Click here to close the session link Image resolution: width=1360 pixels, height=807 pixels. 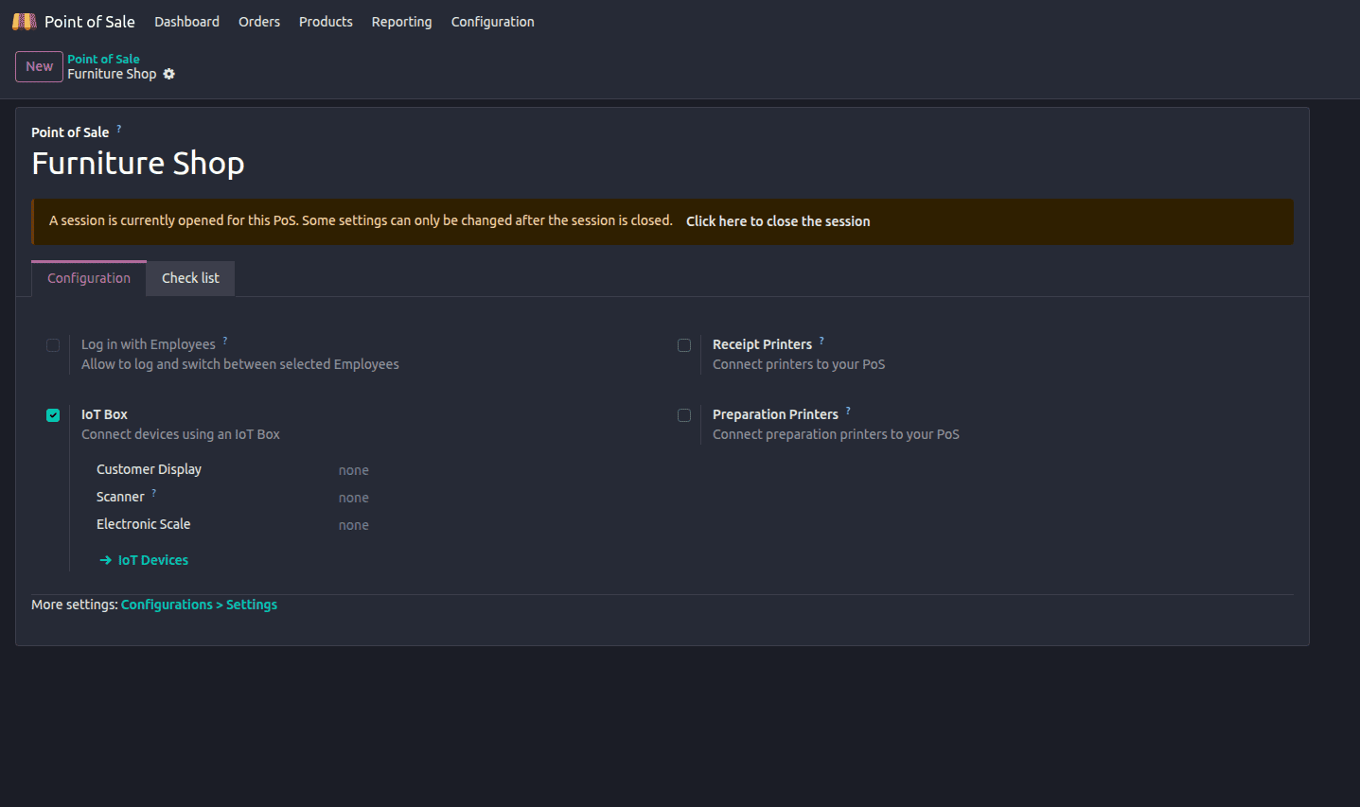pyautogui.click(x=778, y=221)
